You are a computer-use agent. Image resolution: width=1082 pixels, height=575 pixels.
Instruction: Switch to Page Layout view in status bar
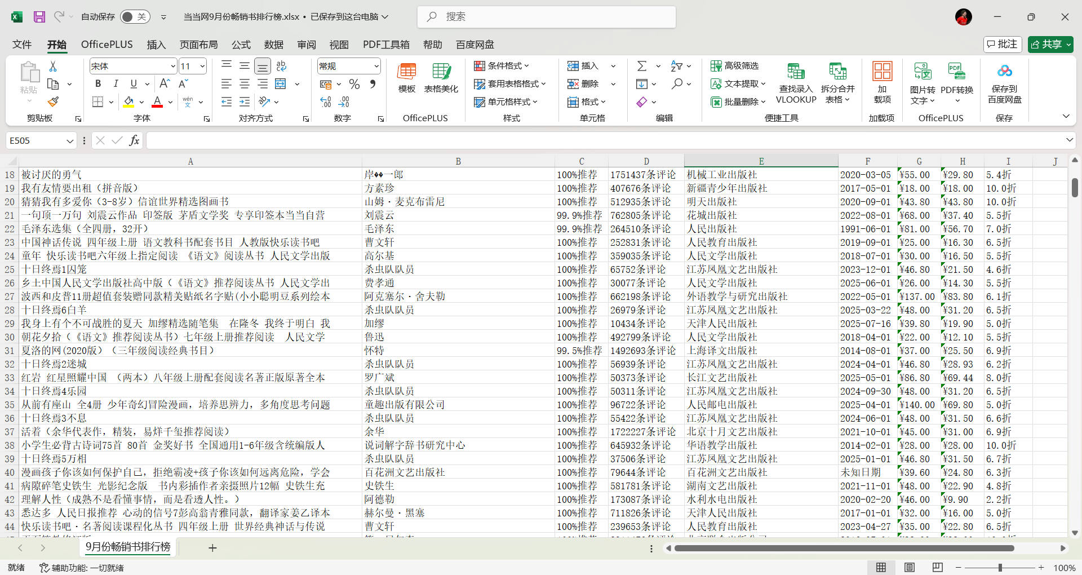910,568
